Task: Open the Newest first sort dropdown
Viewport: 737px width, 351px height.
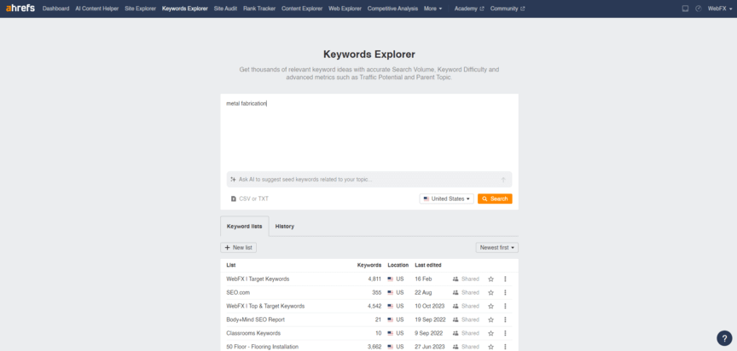Action: click(496, 248)
